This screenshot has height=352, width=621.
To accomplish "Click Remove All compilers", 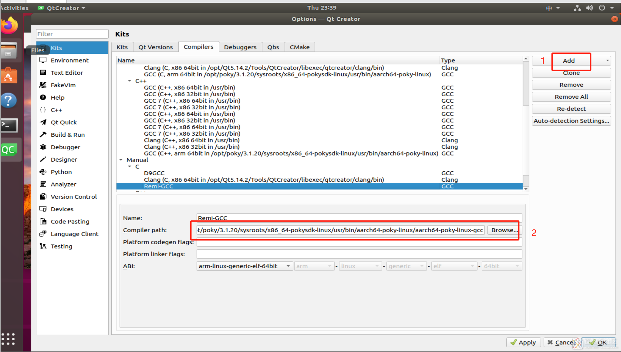I will (x=572, y=97).
